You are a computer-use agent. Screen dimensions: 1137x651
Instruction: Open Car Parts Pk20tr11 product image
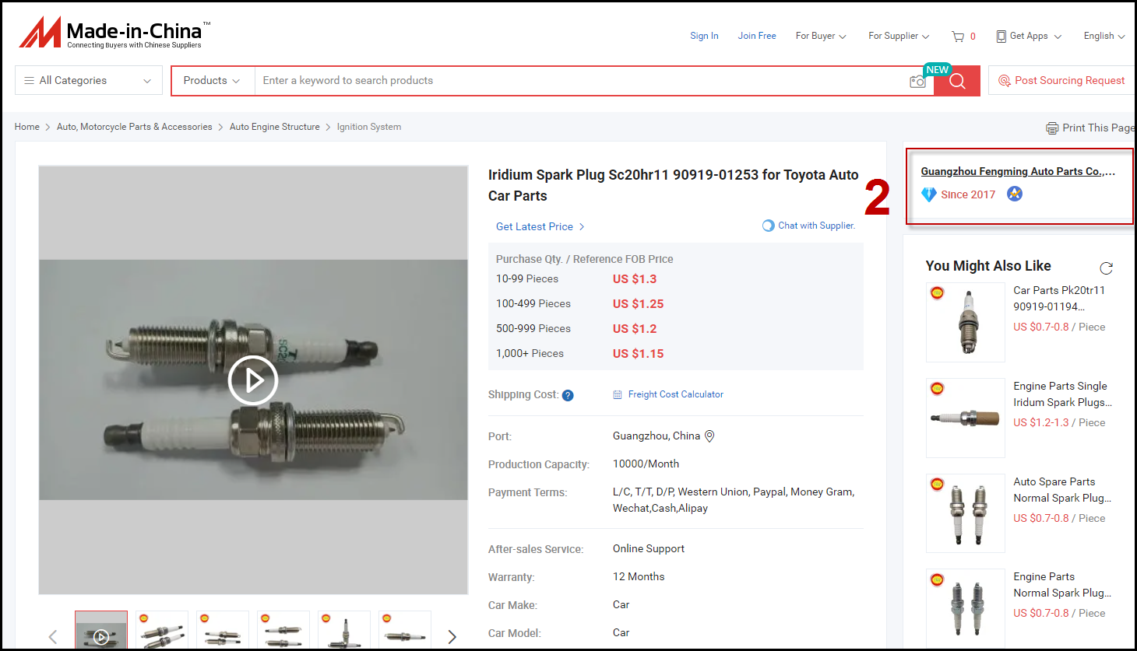[966, 323]
